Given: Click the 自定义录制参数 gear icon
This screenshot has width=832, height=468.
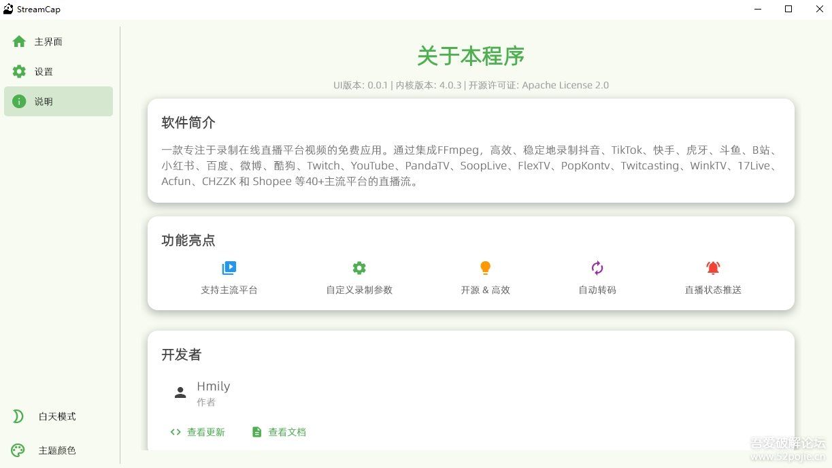Looking at the screenshot, I should (x=359, y=268).
